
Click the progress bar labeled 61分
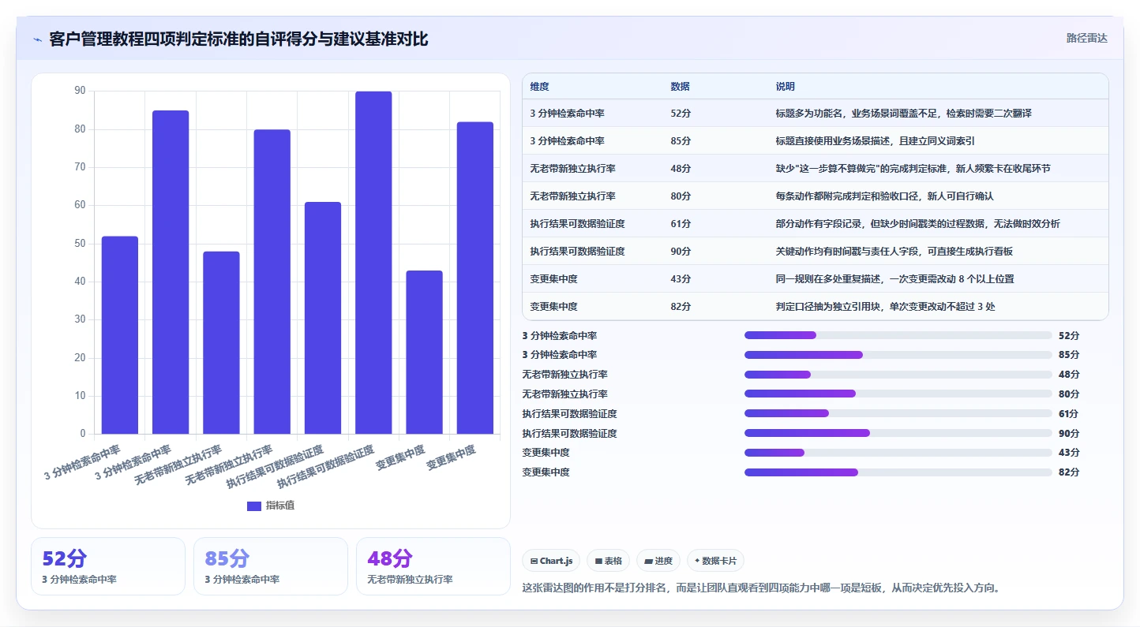(898, 413)
